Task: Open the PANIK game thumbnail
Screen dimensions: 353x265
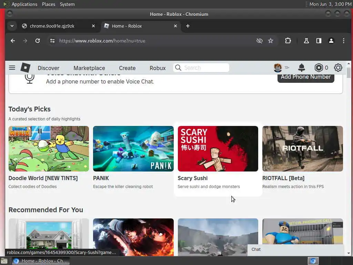Action: tap(133, 148)
